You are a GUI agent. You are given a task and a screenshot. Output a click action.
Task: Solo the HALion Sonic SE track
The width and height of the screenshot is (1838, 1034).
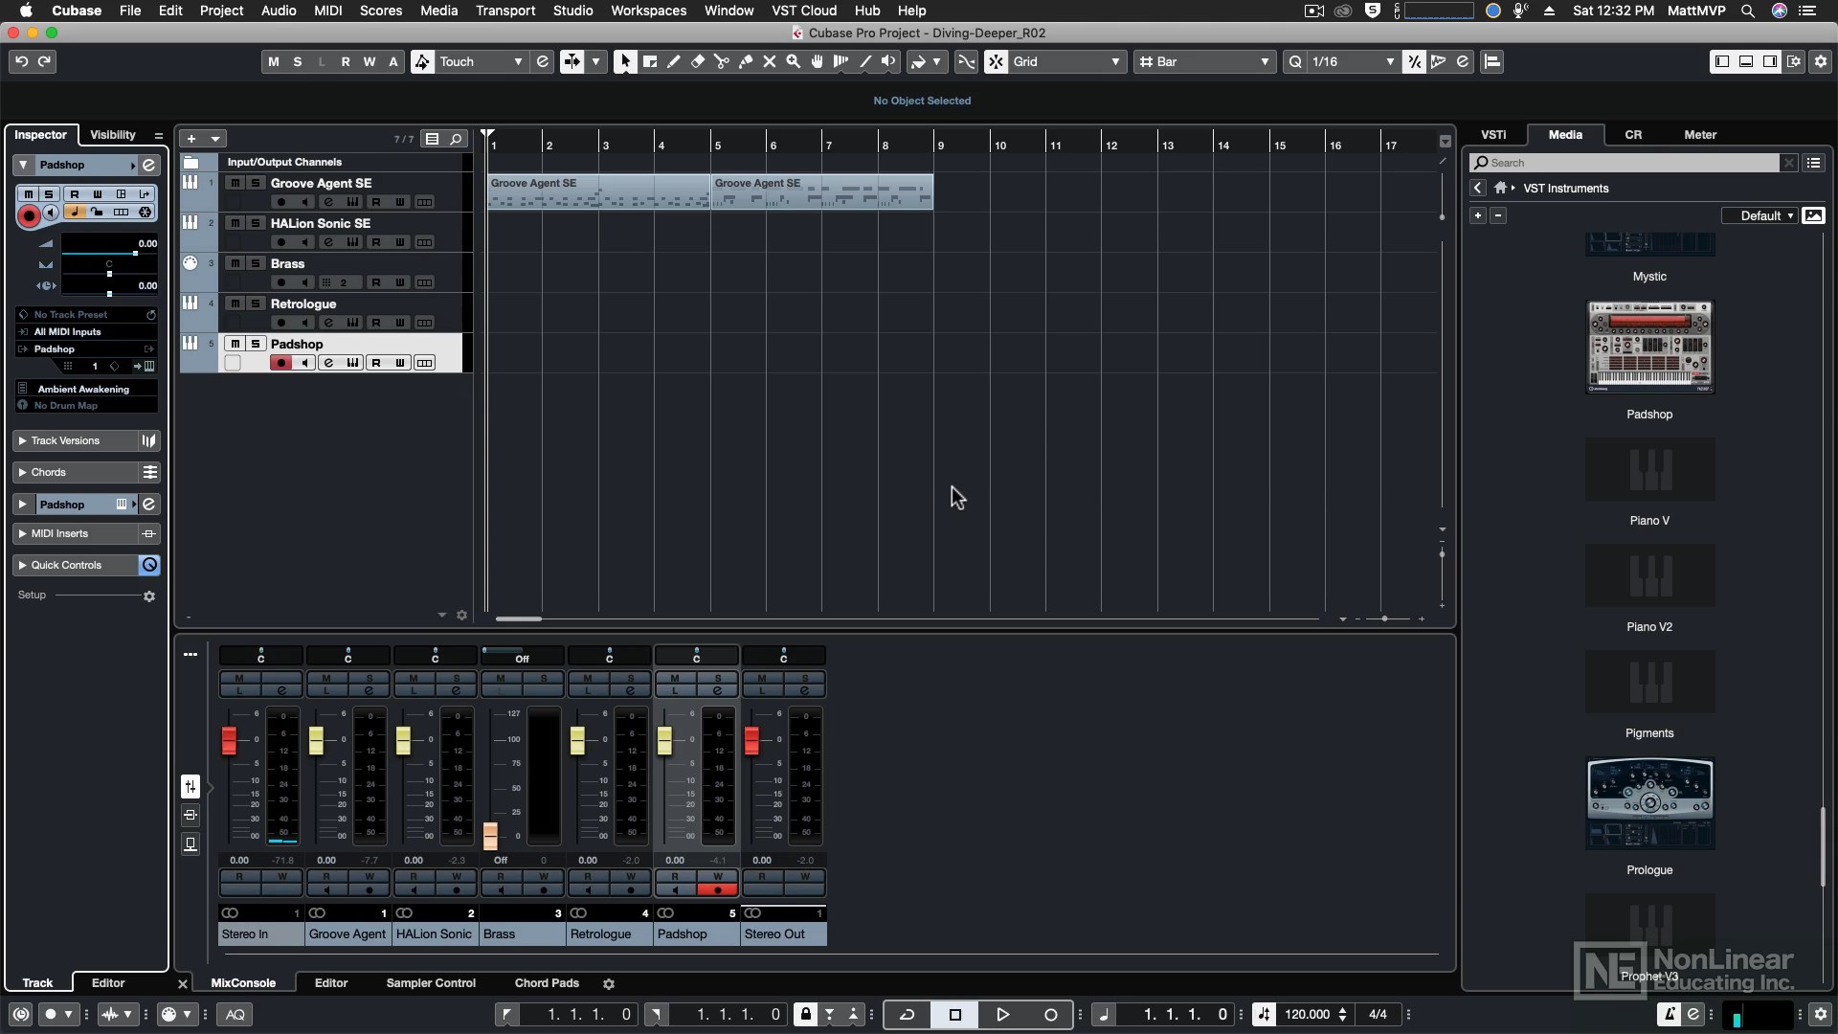point(256,223)
